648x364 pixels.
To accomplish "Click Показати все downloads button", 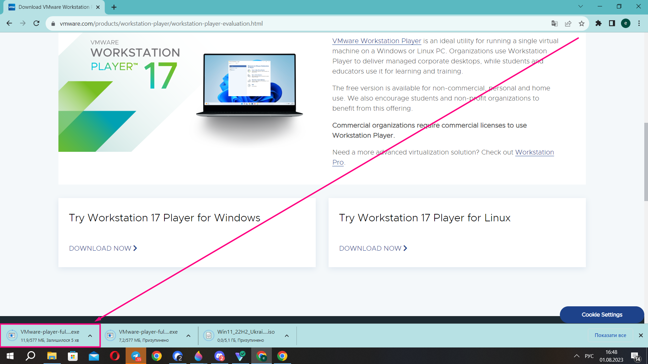I will pyautogui.click(x=610, y=335).
